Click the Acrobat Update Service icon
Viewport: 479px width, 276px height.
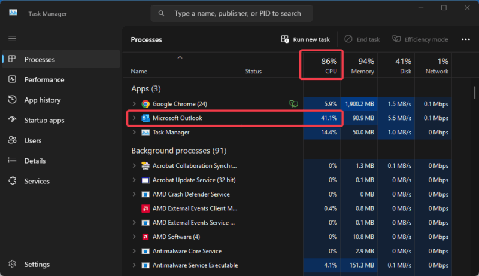point(145,180)
